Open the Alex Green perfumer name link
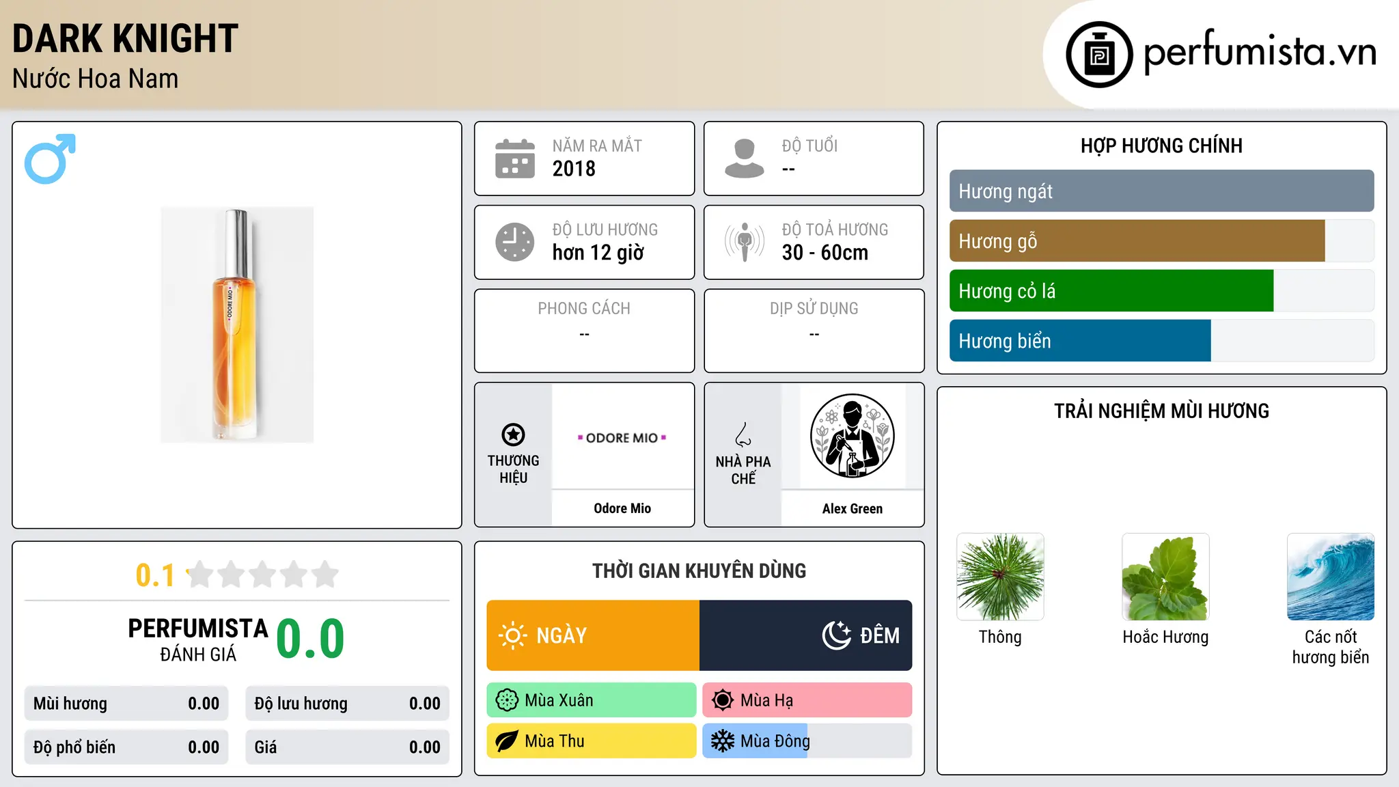1399x787 pixels. [852, 508]
